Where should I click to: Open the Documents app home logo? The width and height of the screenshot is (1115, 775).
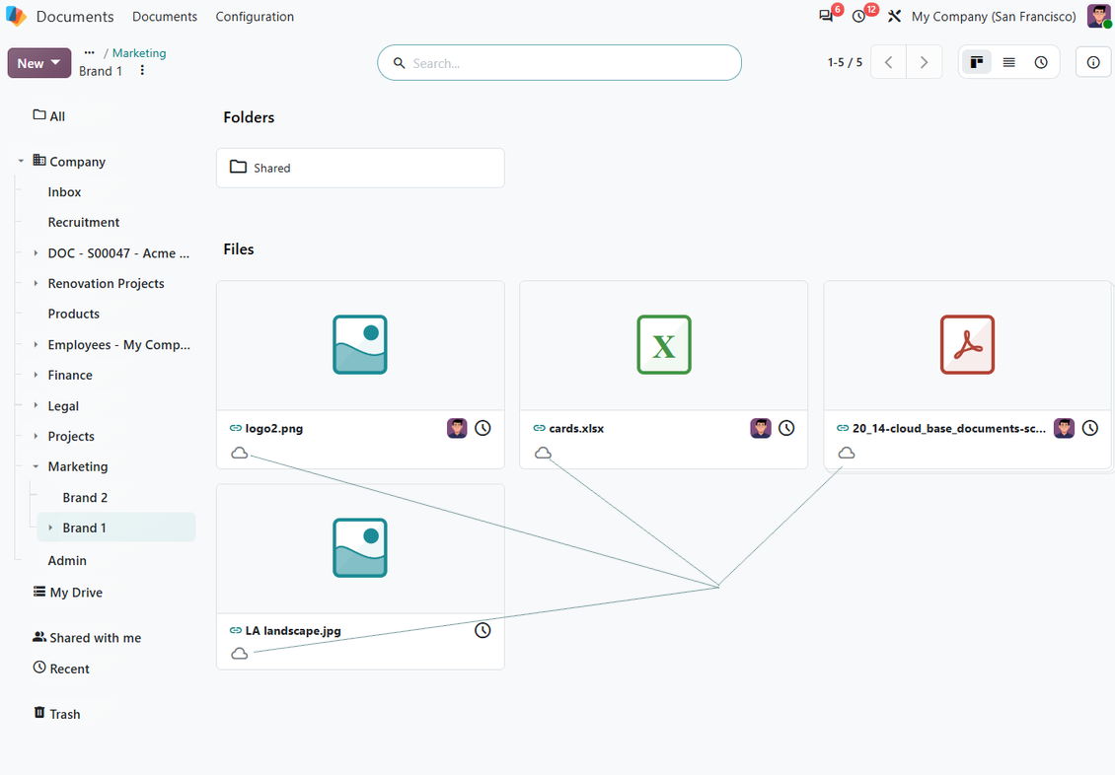click(x=16, y=16)
